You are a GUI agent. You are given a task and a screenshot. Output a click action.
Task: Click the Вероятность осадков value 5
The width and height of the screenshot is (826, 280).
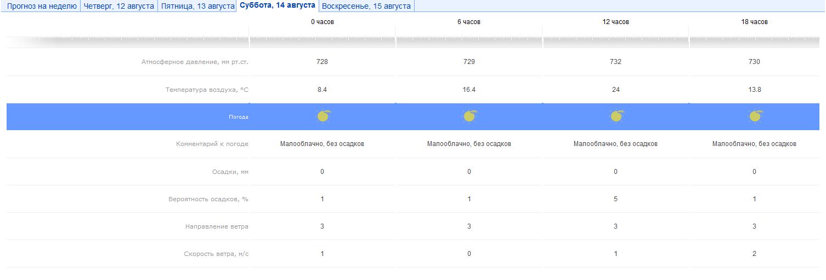[615, 199]
